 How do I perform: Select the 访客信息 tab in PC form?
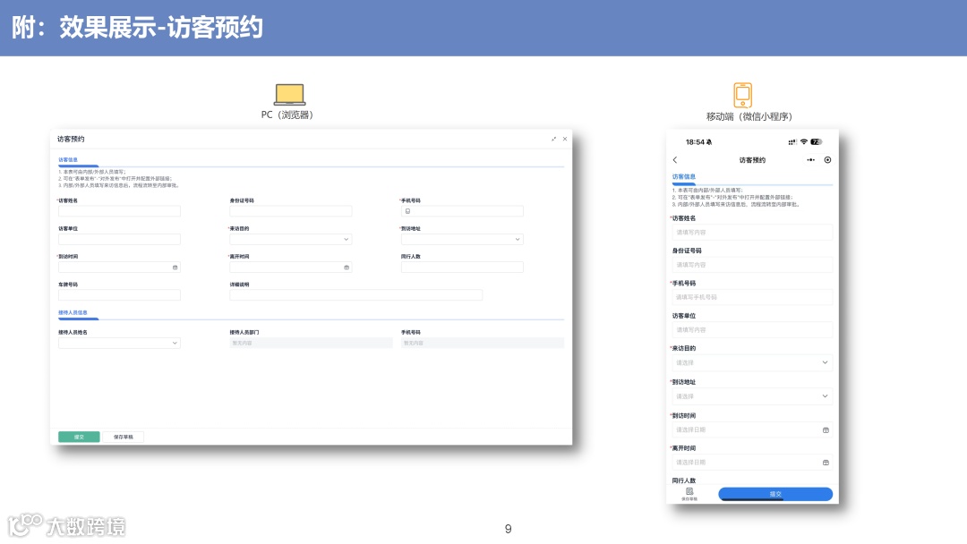coord(68,160)
